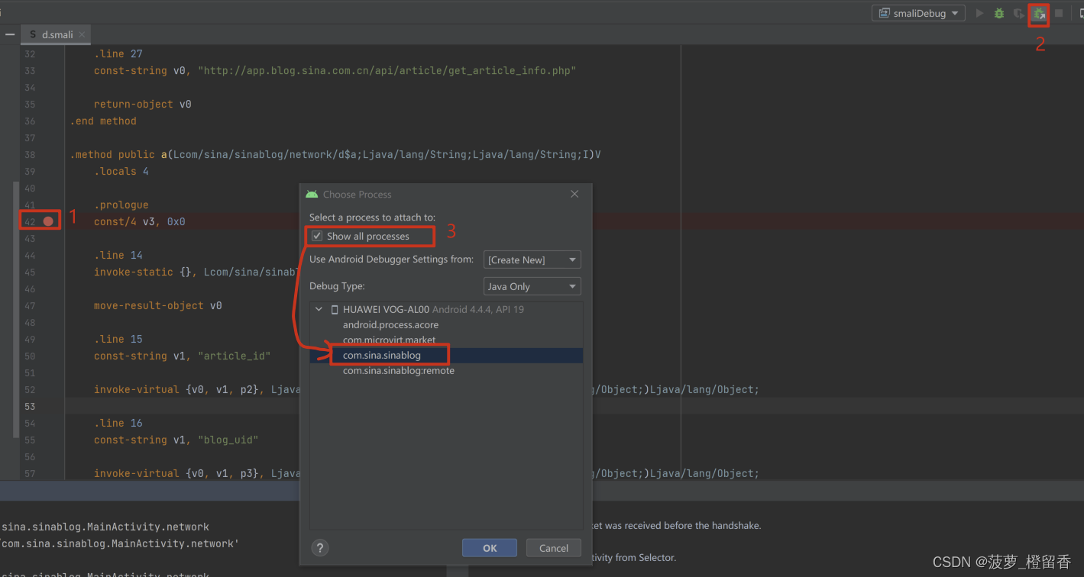Viewport: 1084px width, 577px height.
Task: Select com.sina.sinablog:remote process
Action: click(x=399, y=371)
